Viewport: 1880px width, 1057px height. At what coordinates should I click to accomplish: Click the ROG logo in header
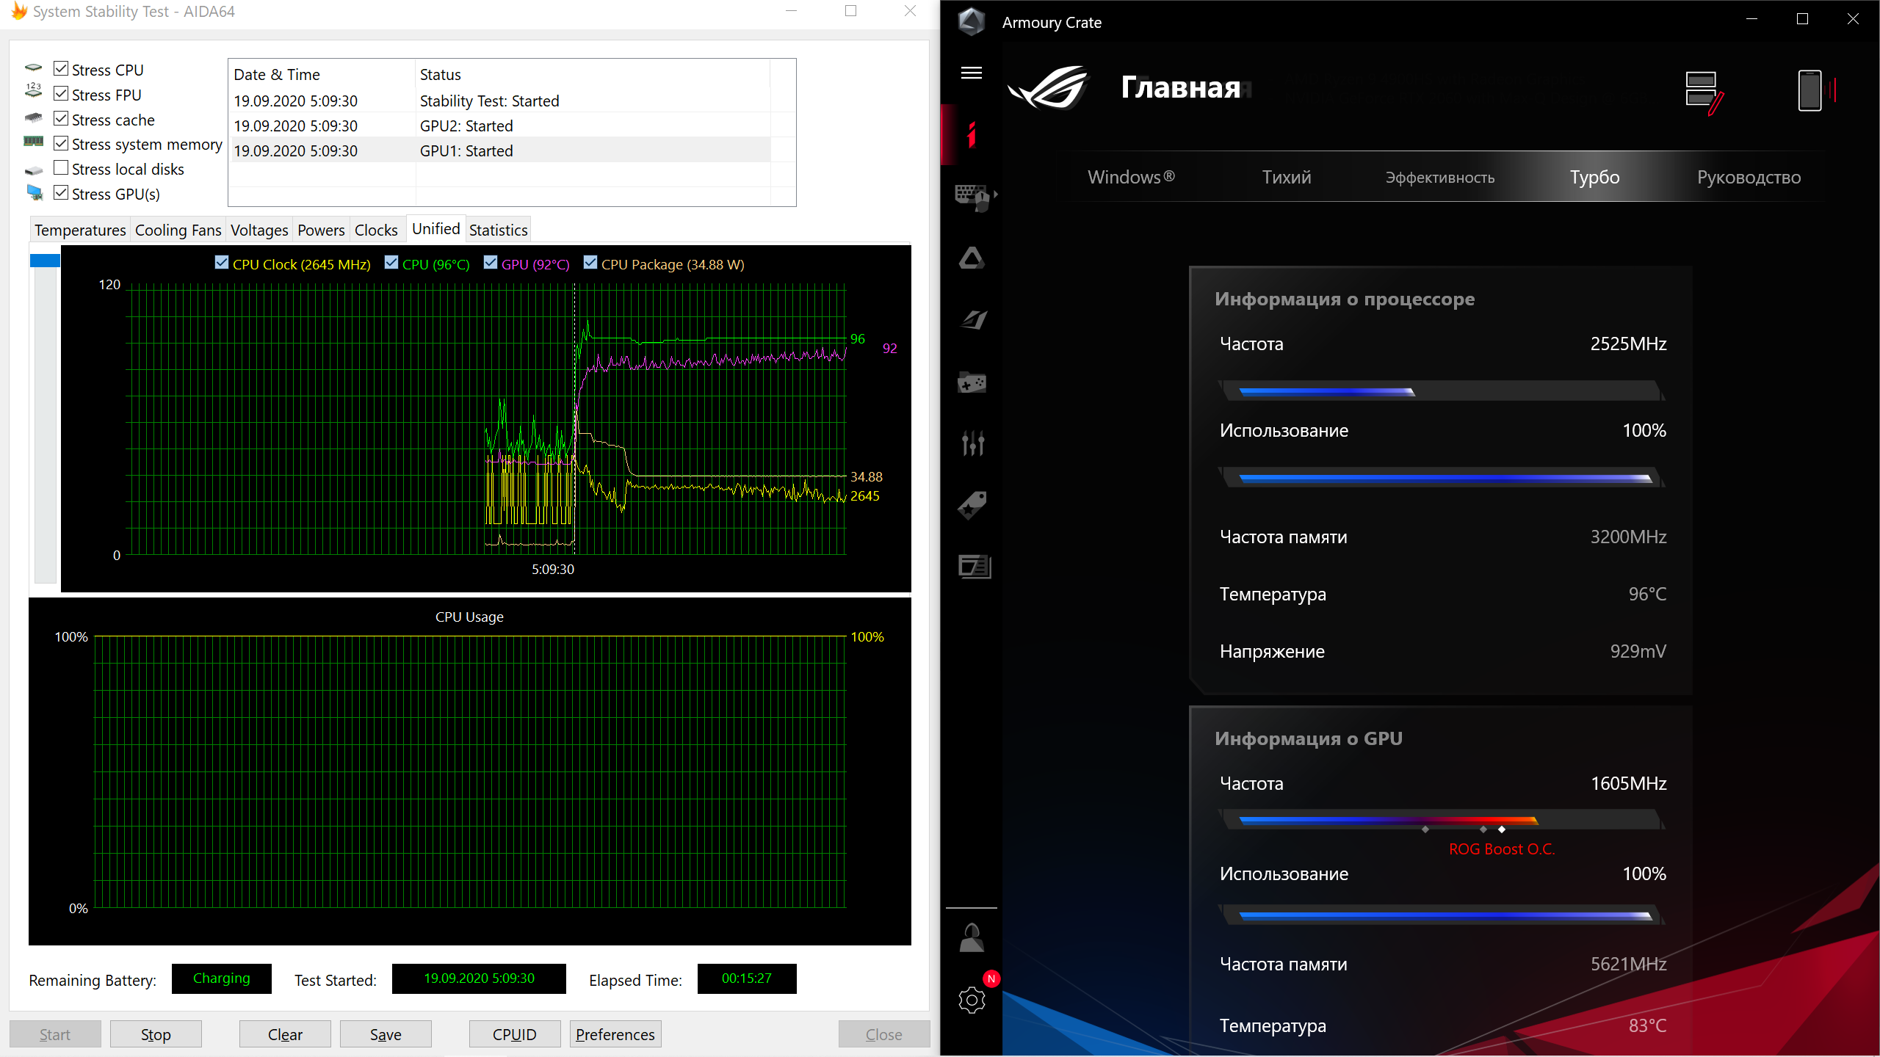pyautogui.click(x=1048, y=88)
